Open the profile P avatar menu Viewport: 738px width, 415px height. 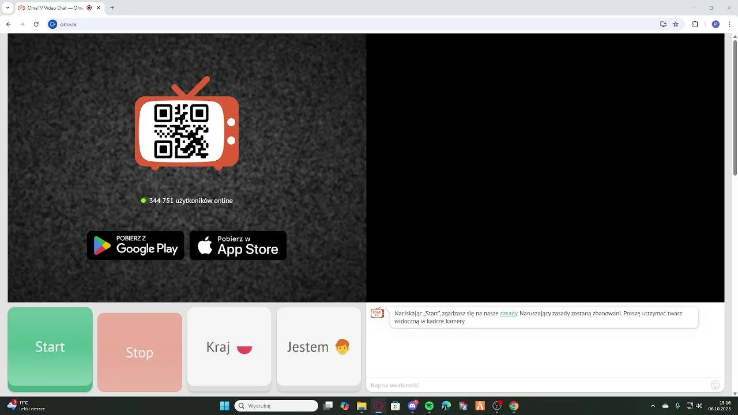[x=716, y=24]
